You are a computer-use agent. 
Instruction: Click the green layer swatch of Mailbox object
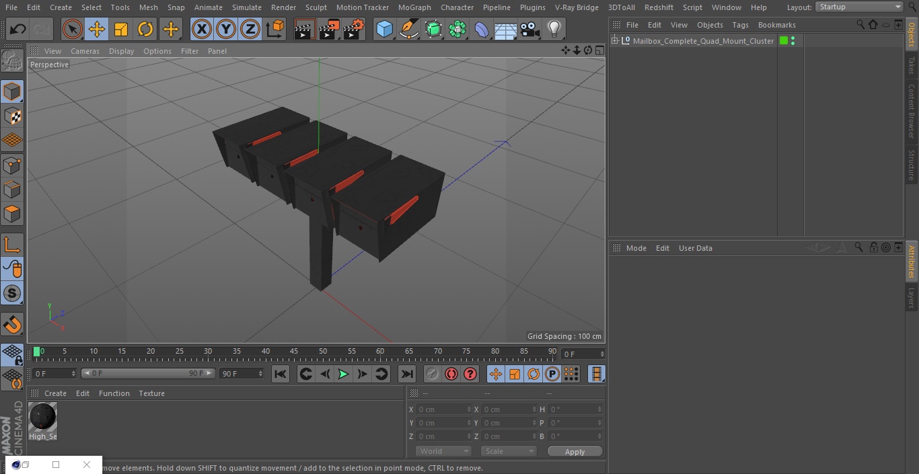783,41
